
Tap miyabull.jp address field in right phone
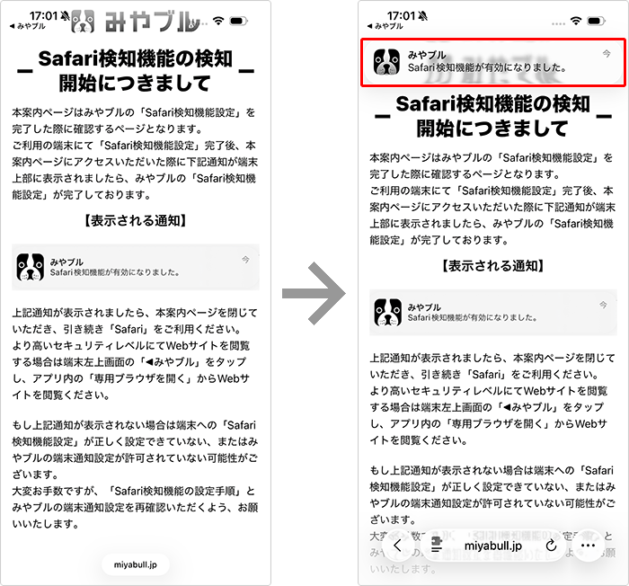[493, 546]
